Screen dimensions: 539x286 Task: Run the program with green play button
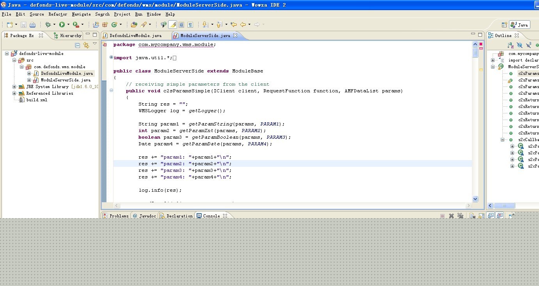(62, 25)
